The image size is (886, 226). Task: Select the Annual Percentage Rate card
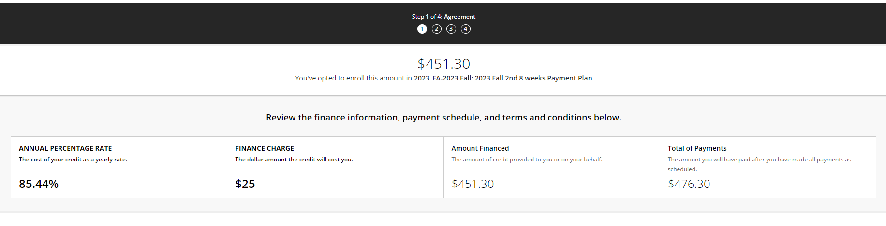pos(119,167)
